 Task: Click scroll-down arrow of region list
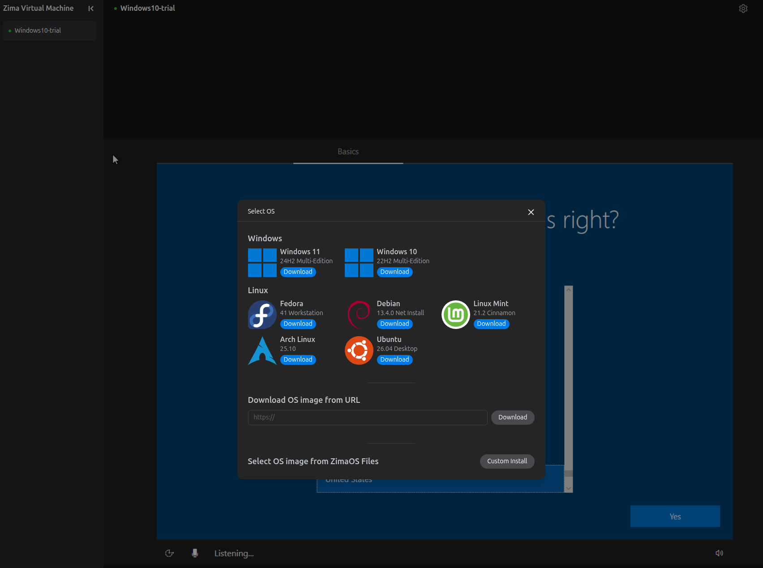(569, 488)
